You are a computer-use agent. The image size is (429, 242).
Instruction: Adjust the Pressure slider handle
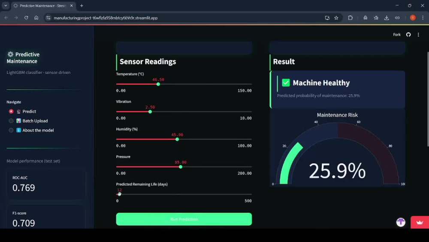(180, 167)
